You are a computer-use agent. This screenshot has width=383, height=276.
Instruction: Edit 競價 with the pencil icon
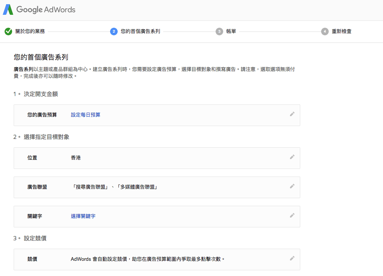tap(292, 258)
